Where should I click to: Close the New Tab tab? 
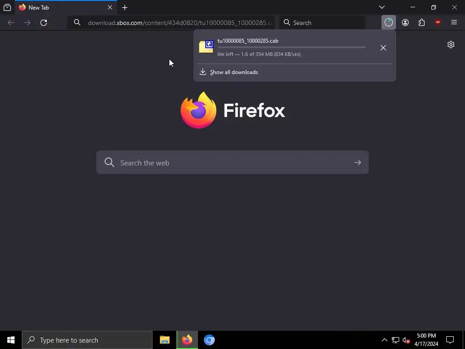(110, 7)
